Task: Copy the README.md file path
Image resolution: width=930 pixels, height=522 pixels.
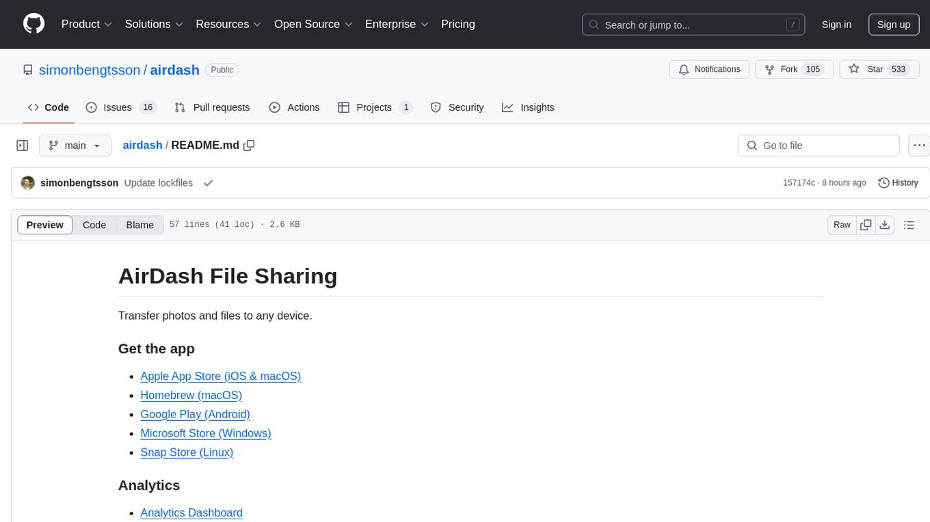Action: tap(250, 145)
